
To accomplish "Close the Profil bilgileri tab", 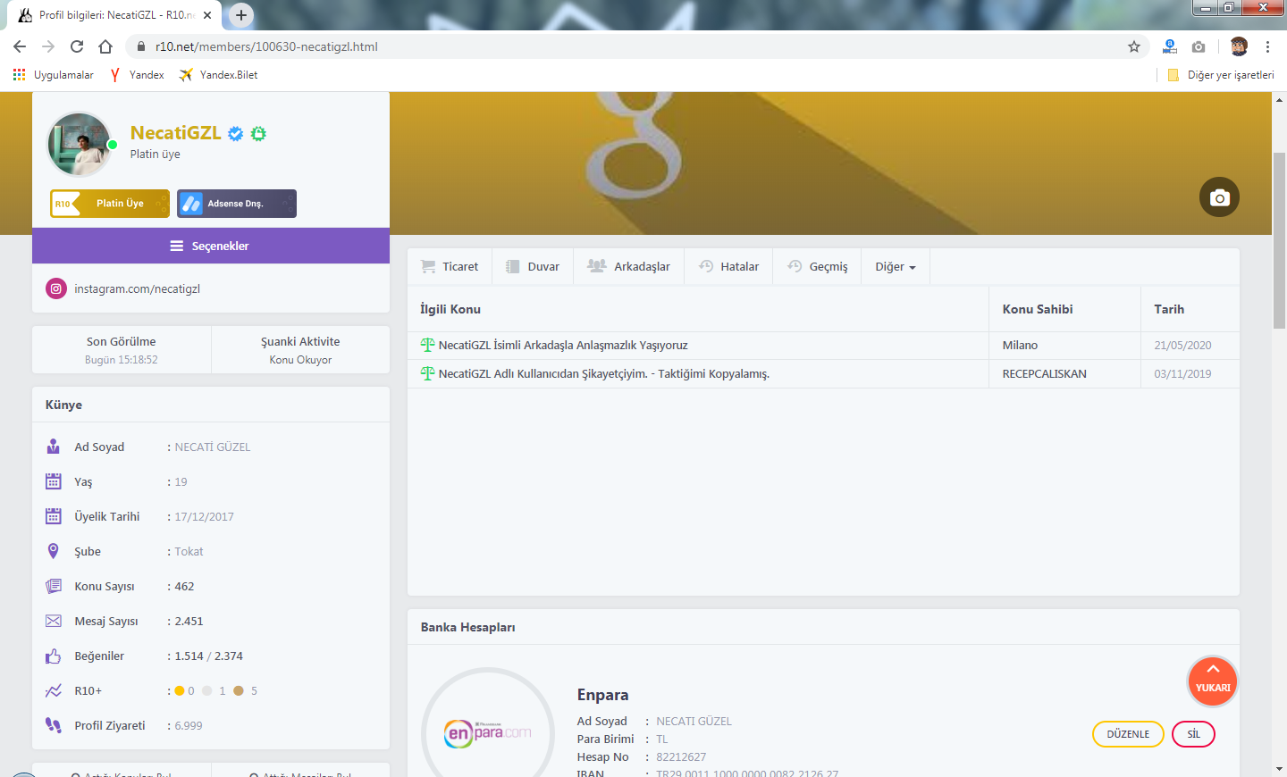I will point(207,15).
